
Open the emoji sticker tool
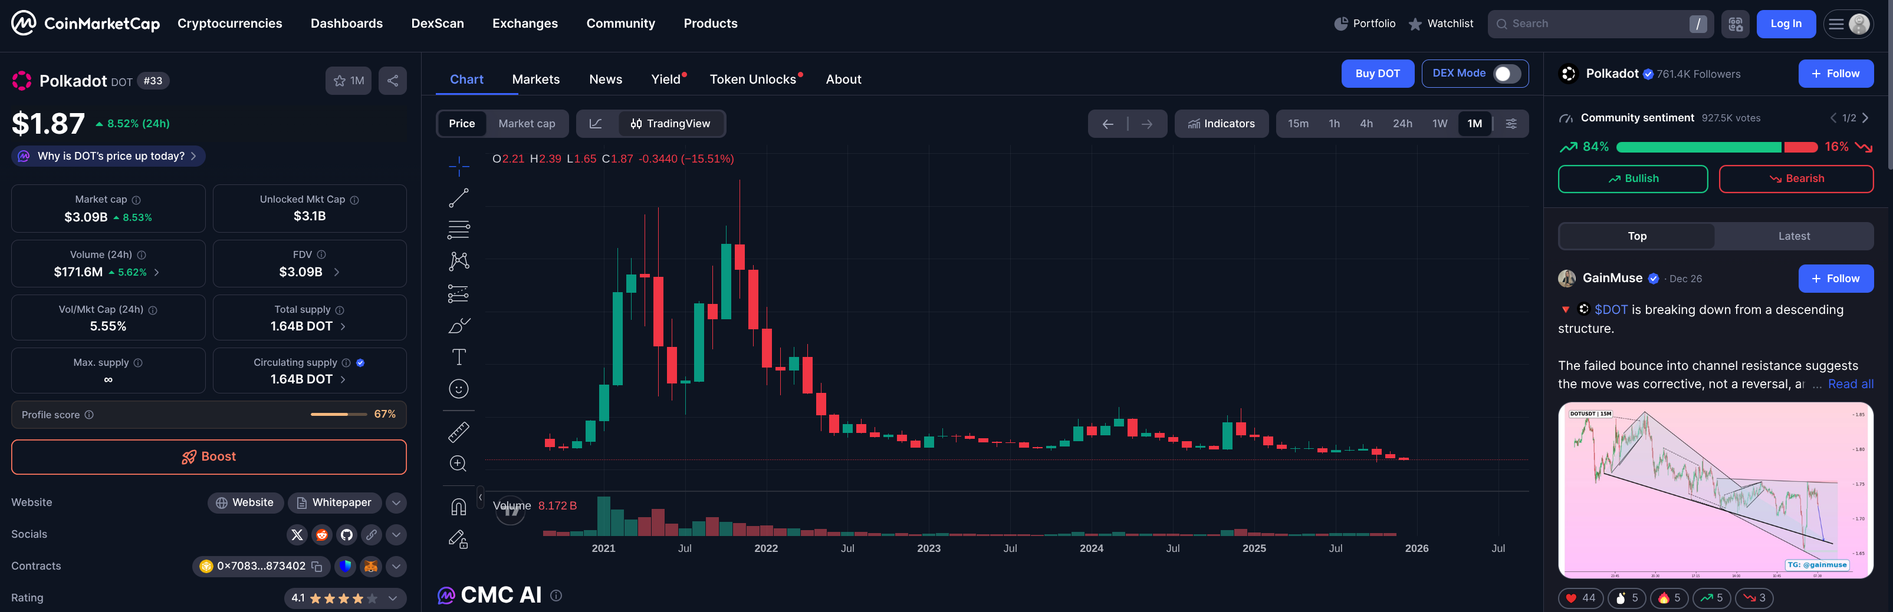pos(459,388)
